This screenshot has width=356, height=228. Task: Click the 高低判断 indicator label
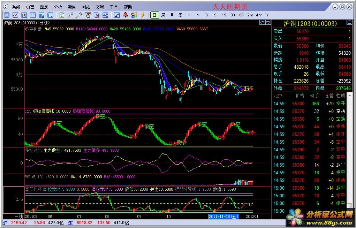point(33,189)
